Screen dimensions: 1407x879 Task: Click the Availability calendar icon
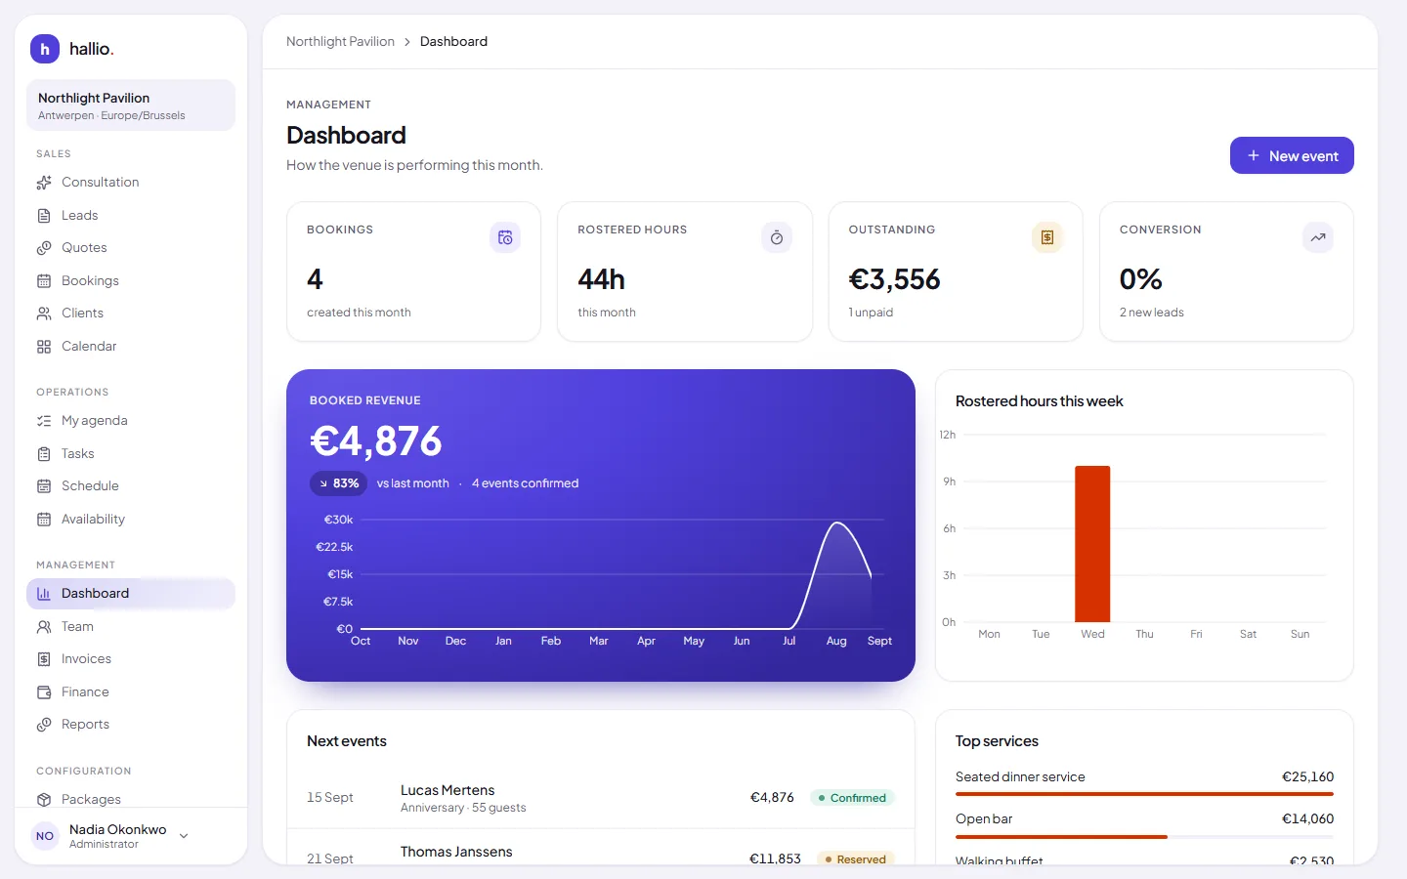point(44,520)
